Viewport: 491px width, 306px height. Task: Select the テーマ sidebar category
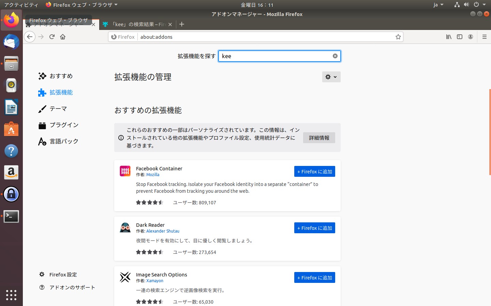coord(53,109)
